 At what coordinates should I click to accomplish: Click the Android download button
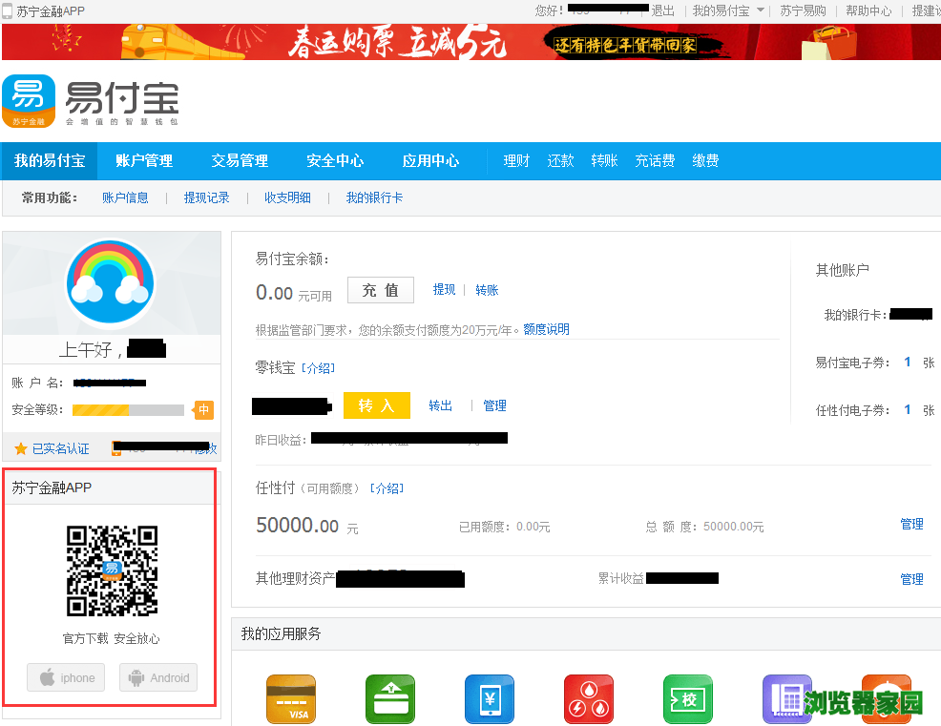[x=158, y=678]
